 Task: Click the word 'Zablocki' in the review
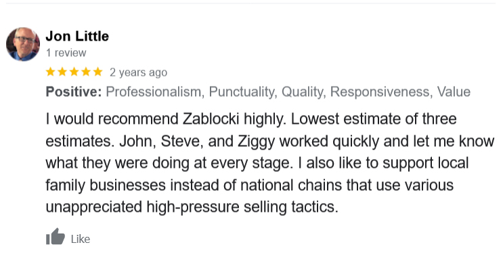[211, 119]
